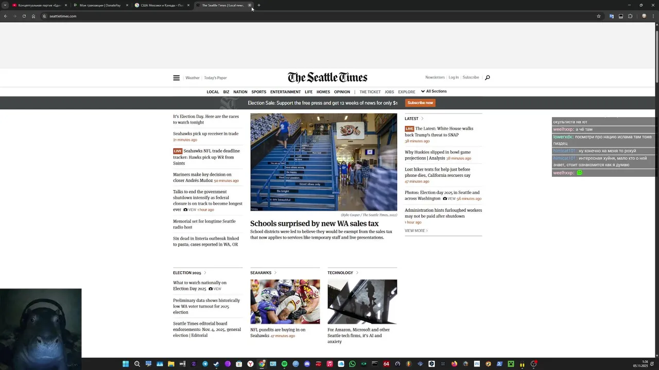This screenshot has width=659, height=370.
Task: Open Windows taskbar search
Action: pyautogui.click(x=137, y=364)
